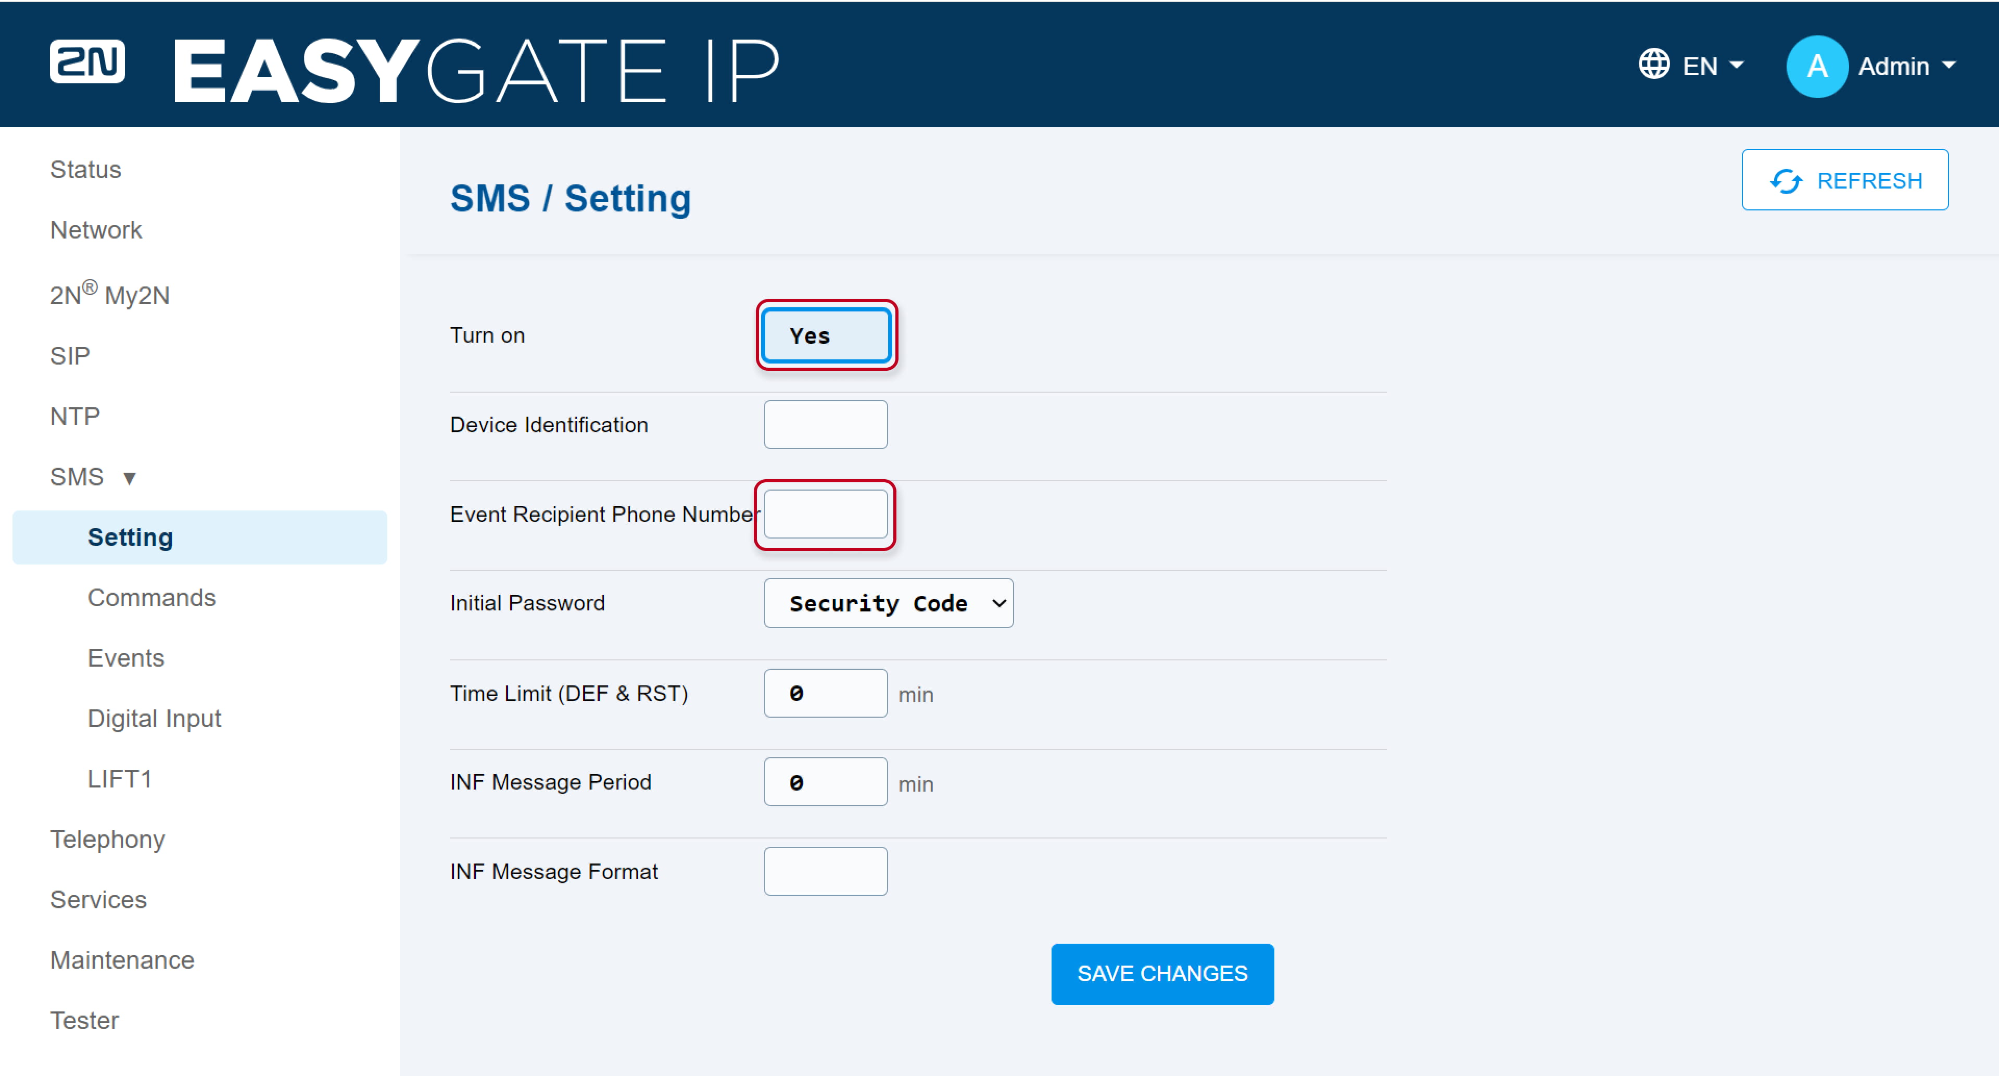The height and width of the screenshot is (1076, 1999).
Task: Click the Initial Password label
Action: click(x=527, y=603)
